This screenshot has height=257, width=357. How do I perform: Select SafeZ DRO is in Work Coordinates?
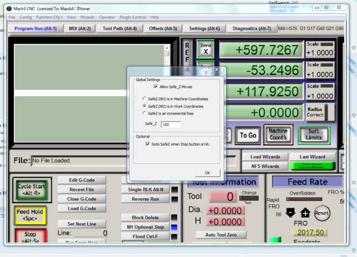tap(144, 106)
